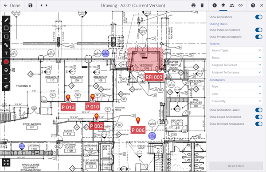Select the P 002 punch label

[96, 126]
